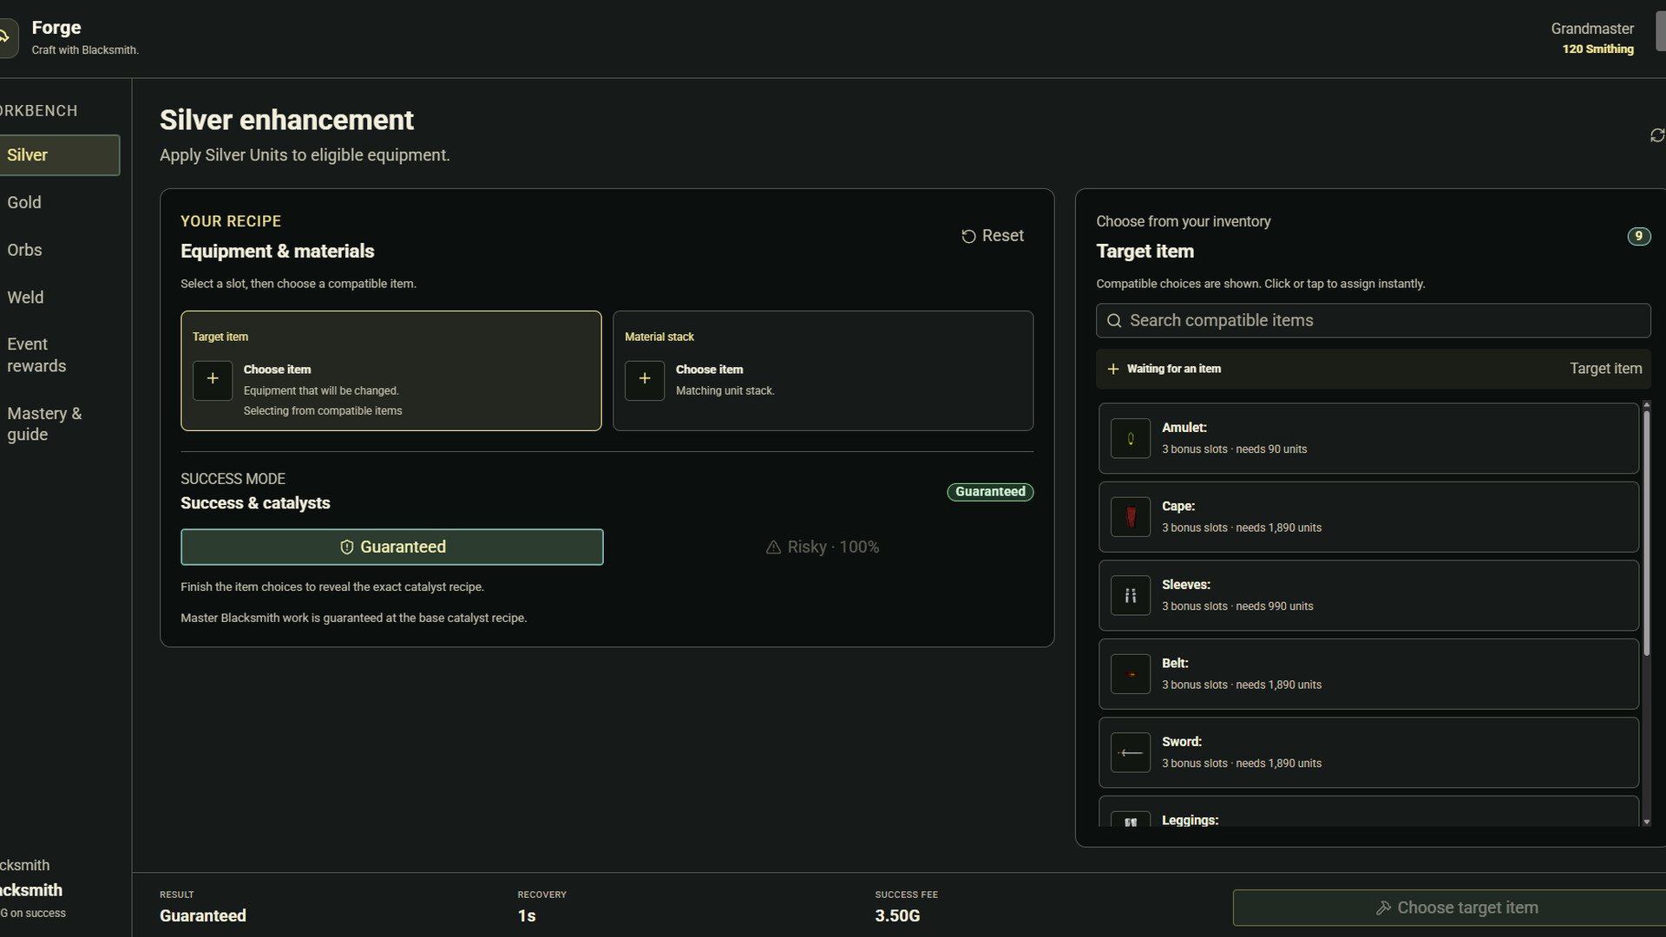
Task: Click the plus icon beside Waiting for an item
Action: click(x=1113, y=369)
